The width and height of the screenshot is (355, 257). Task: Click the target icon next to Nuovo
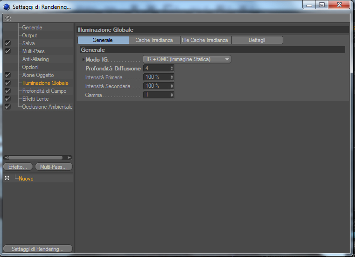(7, 179)
